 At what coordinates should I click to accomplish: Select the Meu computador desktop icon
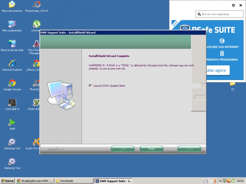[x=12, y=26]
